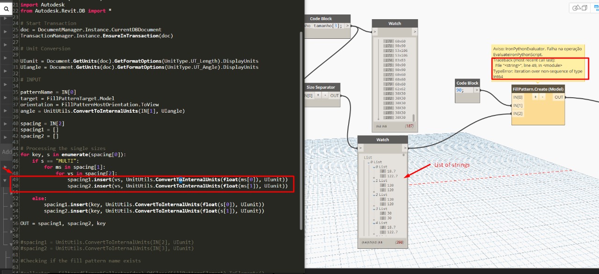The image size is (599, 274).
Task: Click the @L2 @L1 levels label in upper Watch
Action: pos(381,126)
